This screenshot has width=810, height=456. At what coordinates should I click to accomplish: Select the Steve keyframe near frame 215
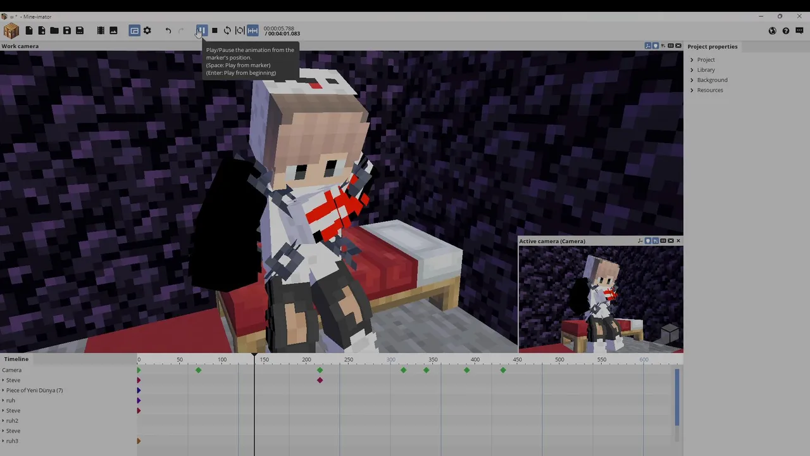coord(320,380)
